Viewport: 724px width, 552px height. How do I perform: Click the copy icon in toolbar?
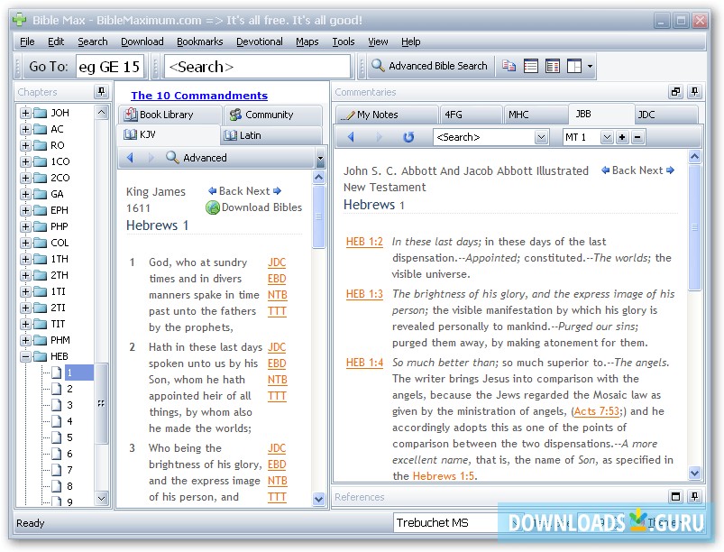point(509,66)
